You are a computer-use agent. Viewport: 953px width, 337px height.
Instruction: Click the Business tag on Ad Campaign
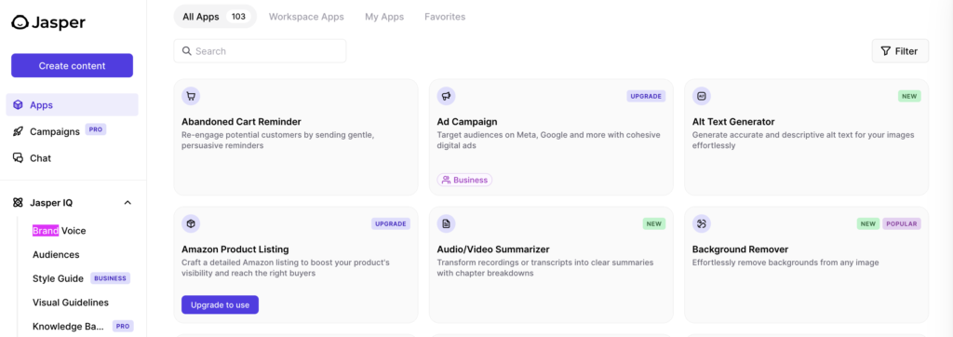click(x=464, y=180)
